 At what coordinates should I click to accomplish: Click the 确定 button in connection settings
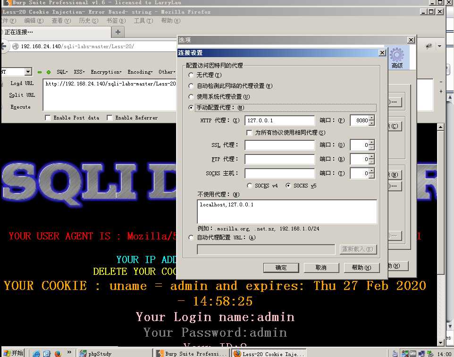281,268
